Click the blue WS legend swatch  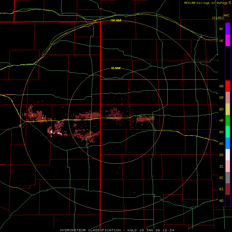(228, 143)
